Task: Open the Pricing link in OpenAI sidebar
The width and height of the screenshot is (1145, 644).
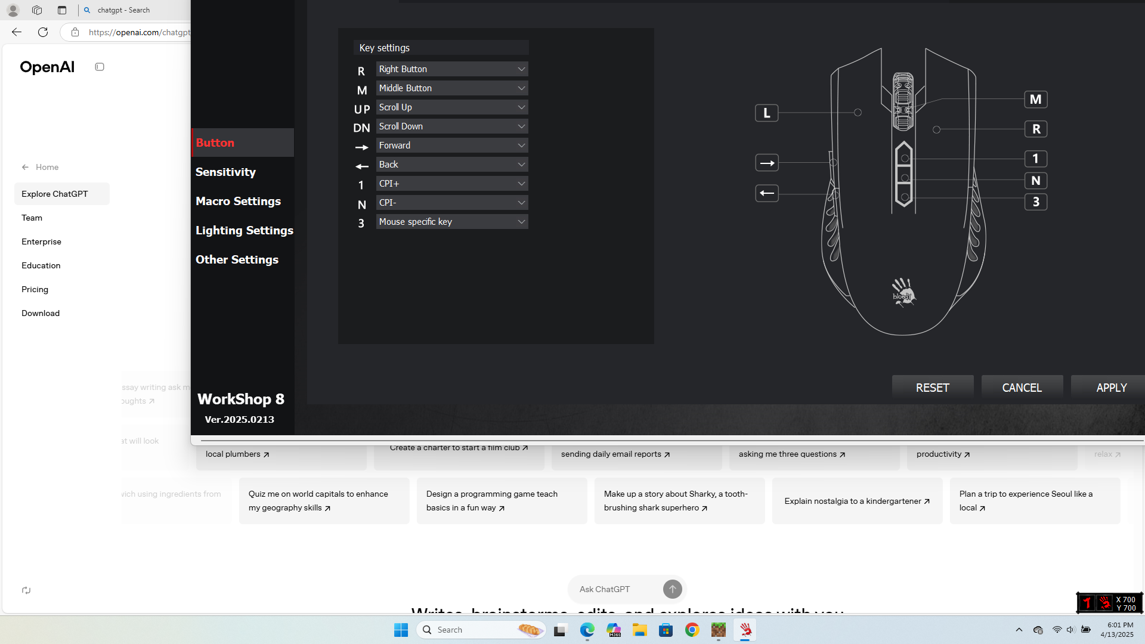Action: pos(35,289)
